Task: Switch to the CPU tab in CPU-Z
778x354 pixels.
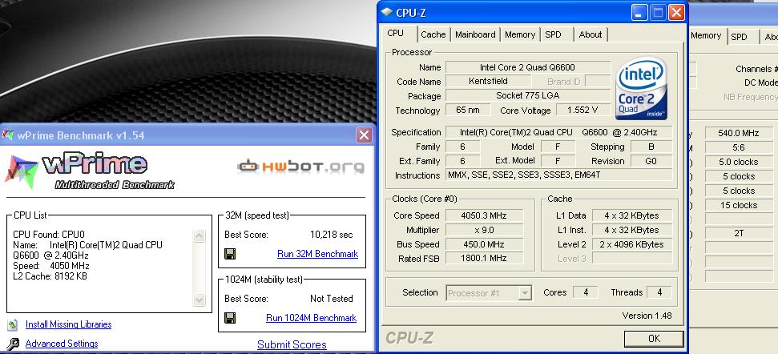Action: (x=396, y=33)
